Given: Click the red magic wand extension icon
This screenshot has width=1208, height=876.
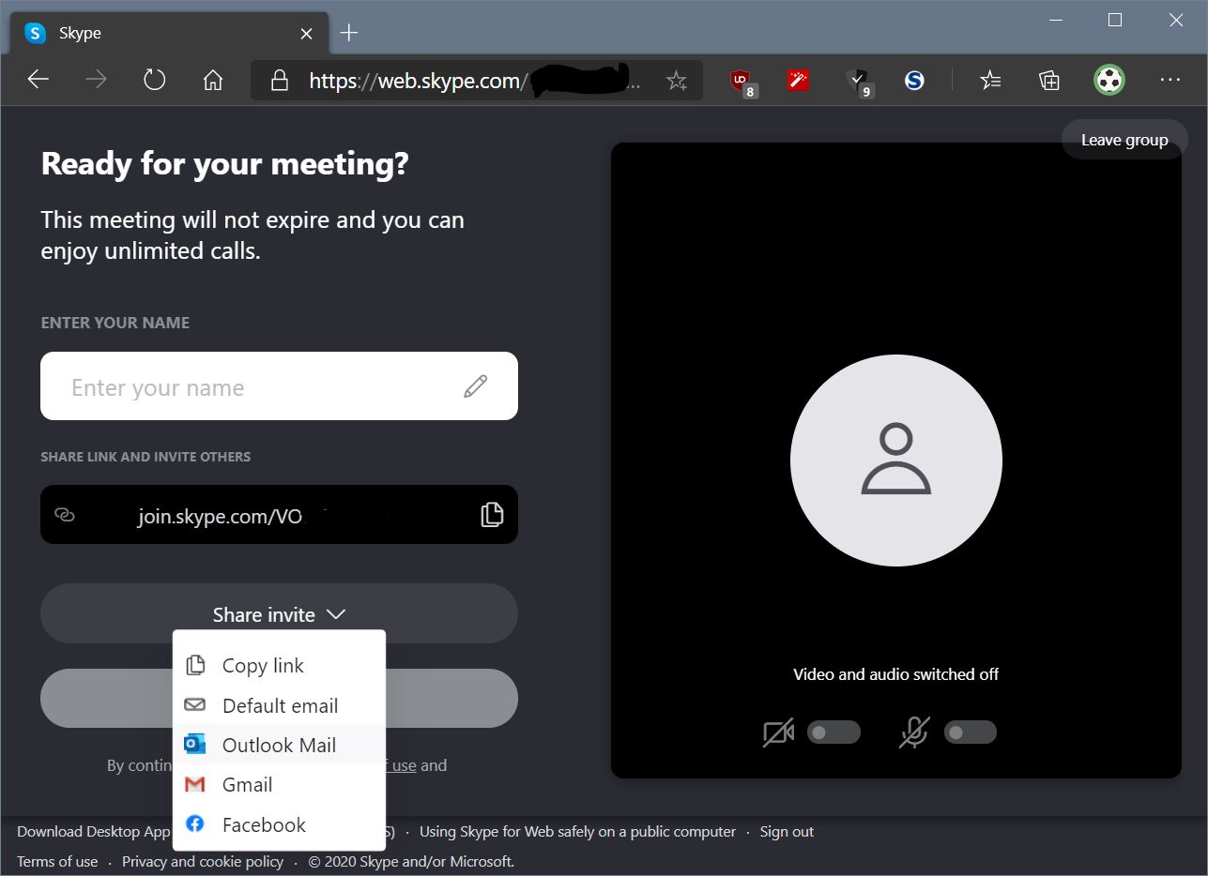Looking at the screenshot, I should [x=799, y=81].
